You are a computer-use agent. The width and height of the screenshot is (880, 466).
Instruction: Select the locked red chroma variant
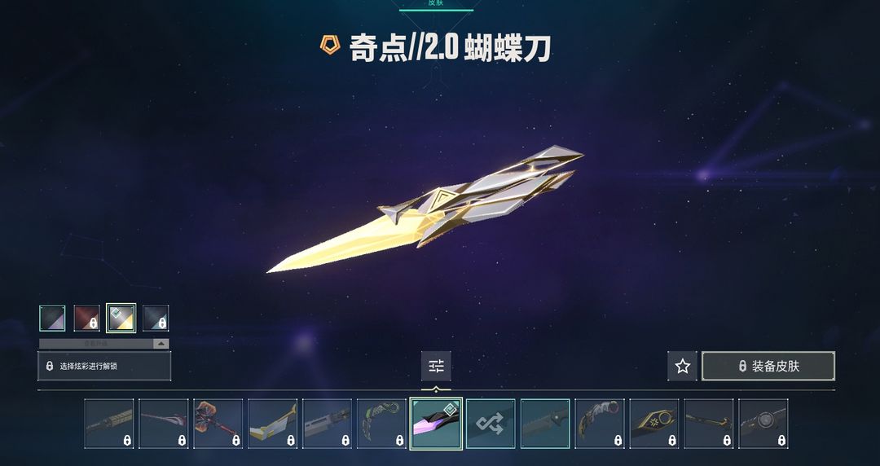pos(87,319)
